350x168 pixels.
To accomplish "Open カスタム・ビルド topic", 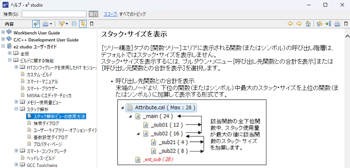I will coord(39,75).
